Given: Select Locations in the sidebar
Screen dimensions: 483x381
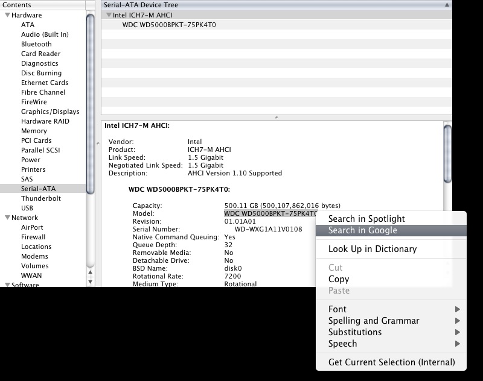Looking at the screenshot, I should tap(36, 247).
